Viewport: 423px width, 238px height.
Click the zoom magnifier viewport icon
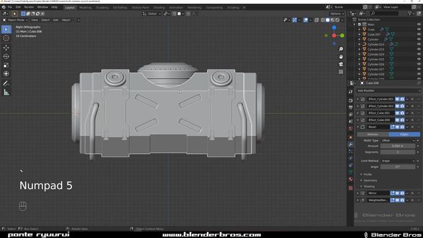[x=341, y=49]
